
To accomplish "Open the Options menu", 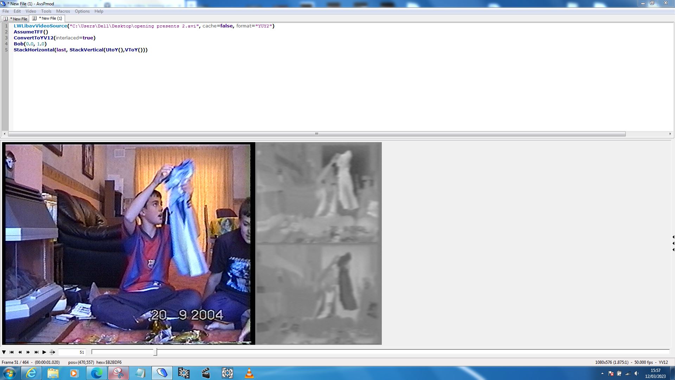I will (x=82, y=11).
